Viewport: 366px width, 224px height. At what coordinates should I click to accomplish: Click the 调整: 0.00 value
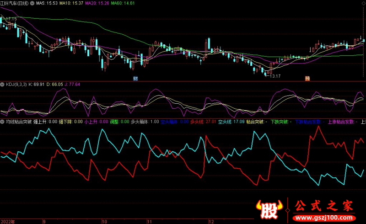coord(119,122)
